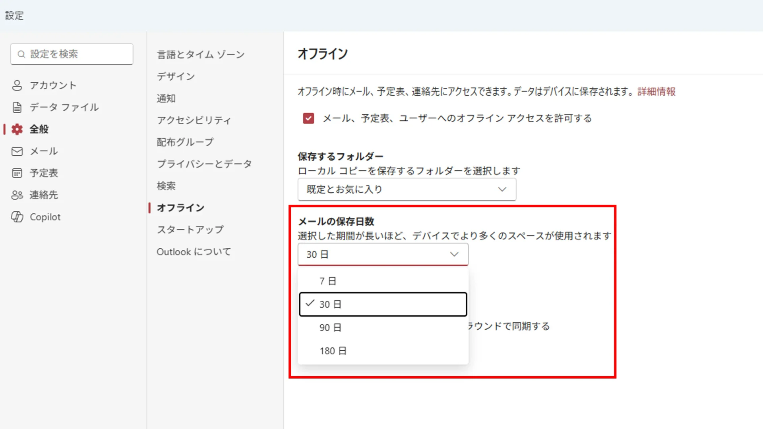Choose 7 日 from the list

coord(383,281)
